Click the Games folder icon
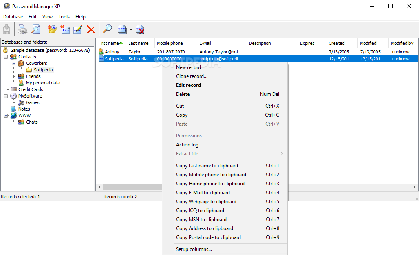 (21, 102)
